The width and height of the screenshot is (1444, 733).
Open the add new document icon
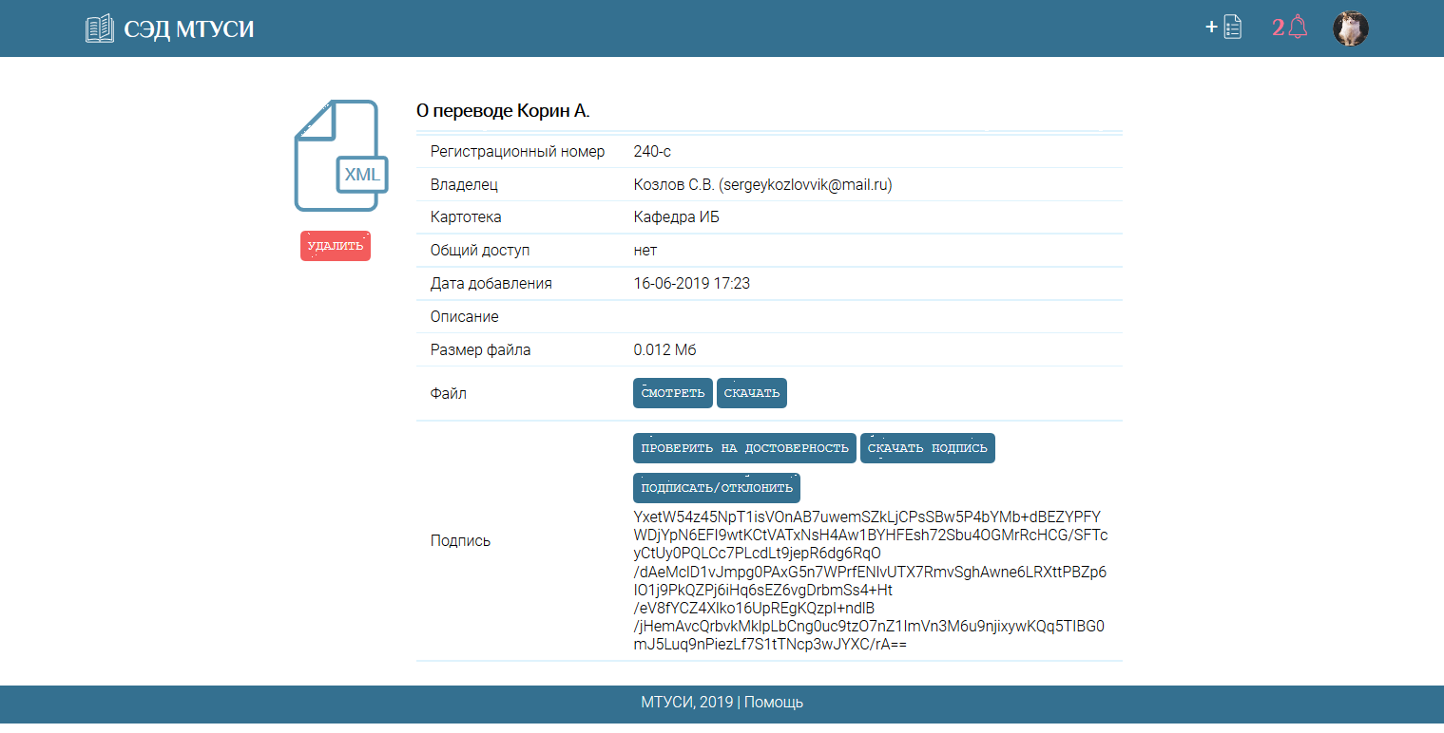(x=1224, y=28)
